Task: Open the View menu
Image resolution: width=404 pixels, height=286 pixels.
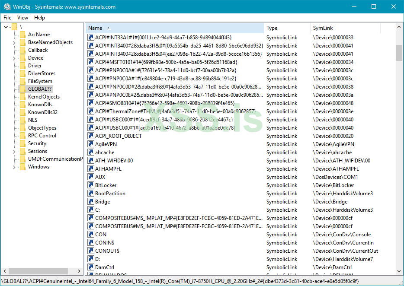Action: 22,18
